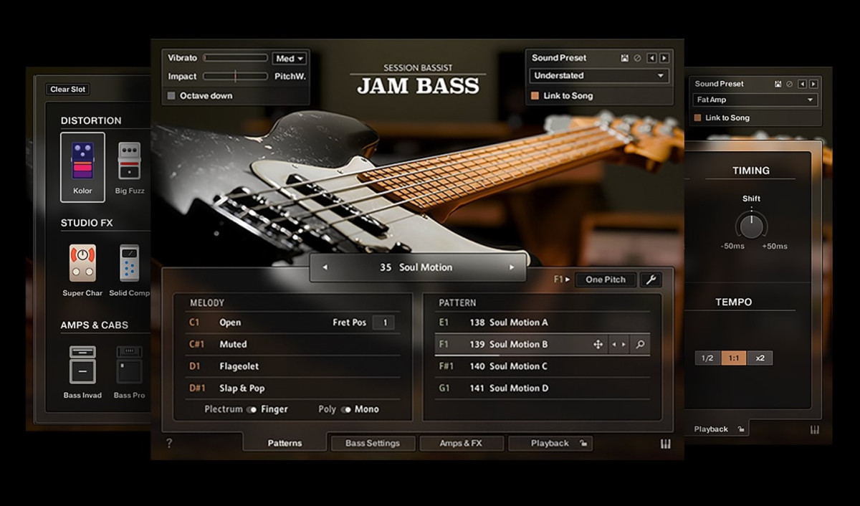Image resolution: width=860 pixels, height=506 pixels.
Task: Select the D1 Flageolet articulation
Action: point(292,366)
